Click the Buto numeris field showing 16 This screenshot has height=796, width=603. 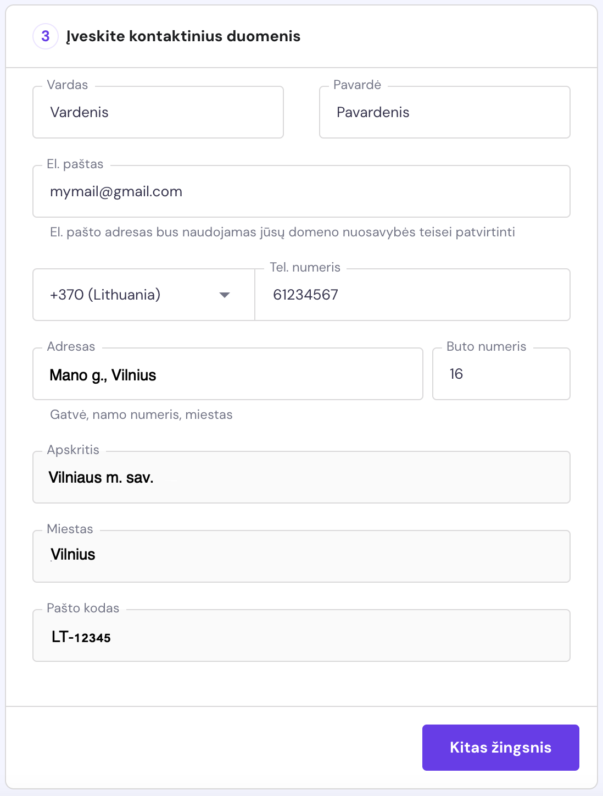(x=501, y=374)
